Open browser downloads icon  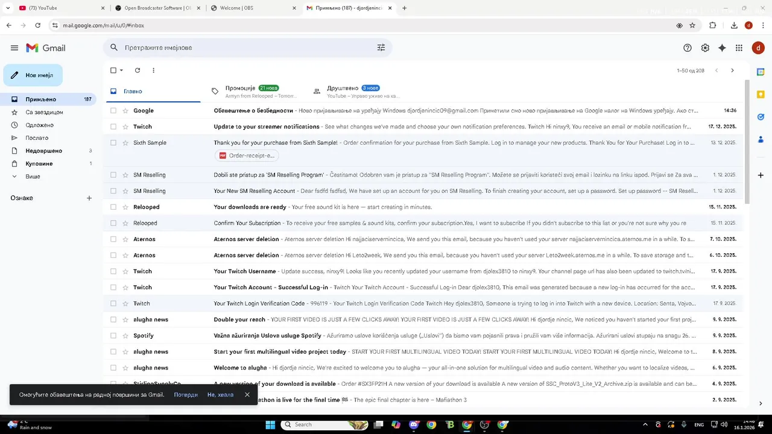pyautogui.click(x=734, y=25)
